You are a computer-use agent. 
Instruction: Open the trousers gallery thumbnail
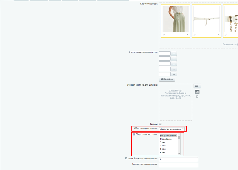click(176, 19)
